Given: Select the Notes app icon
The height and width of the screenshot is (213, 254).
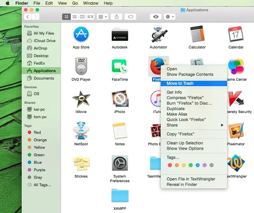Looking at the screenshot, I should pos(120,131).
